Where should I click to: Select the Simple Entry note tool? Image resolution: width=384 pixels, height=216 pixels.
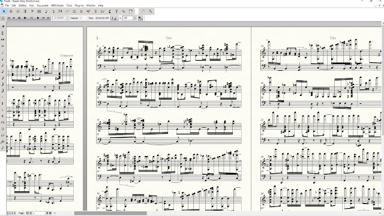pos(46,11)
